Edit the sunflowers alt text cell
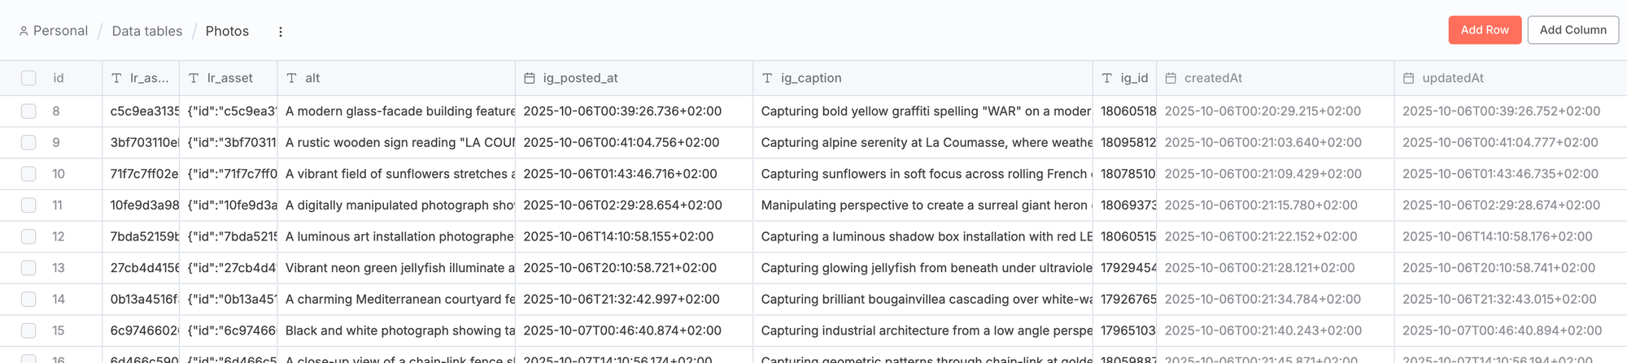Viewport: 1627px width, 363px height. tap(399, 174)
